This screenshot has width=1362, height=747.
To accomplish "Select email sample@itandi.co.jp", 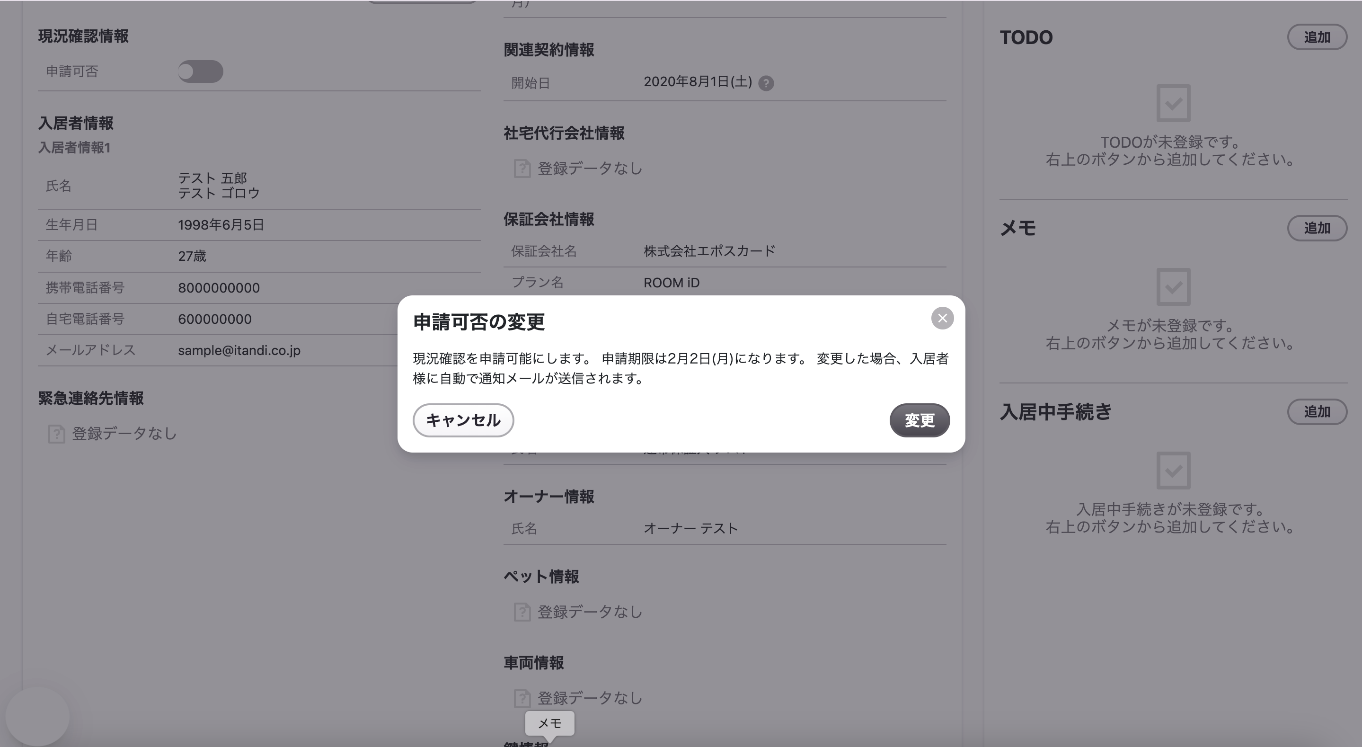I will [239, 350].
